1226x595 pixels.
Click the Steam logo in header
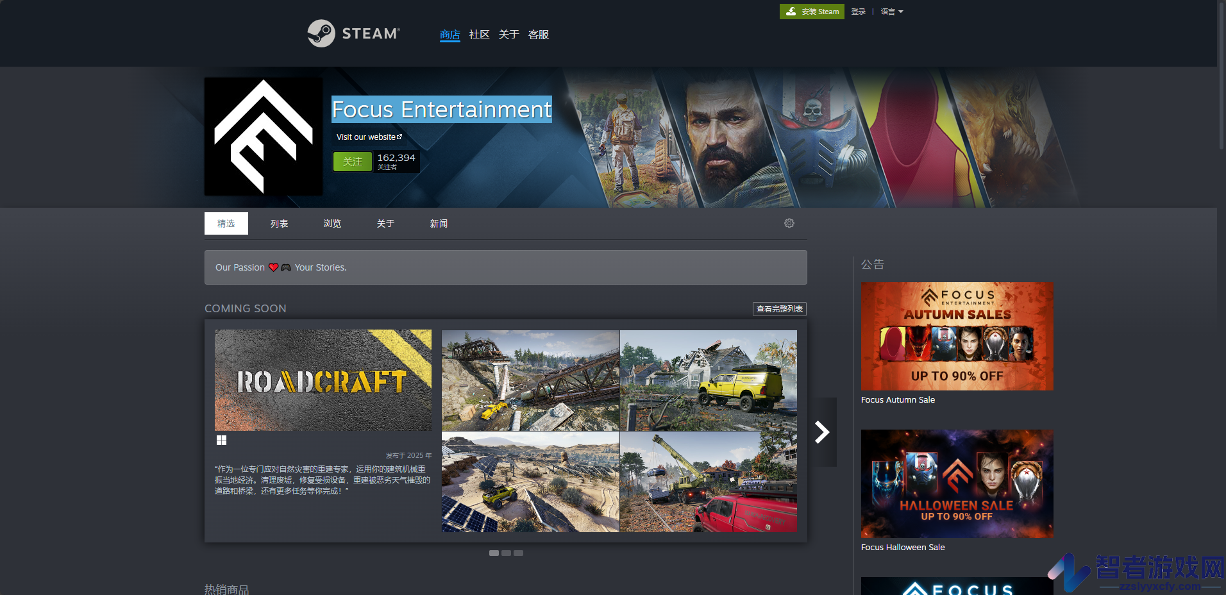point(353,33)
